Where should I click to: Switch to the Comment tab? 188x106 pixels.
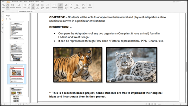click(15, 2)
